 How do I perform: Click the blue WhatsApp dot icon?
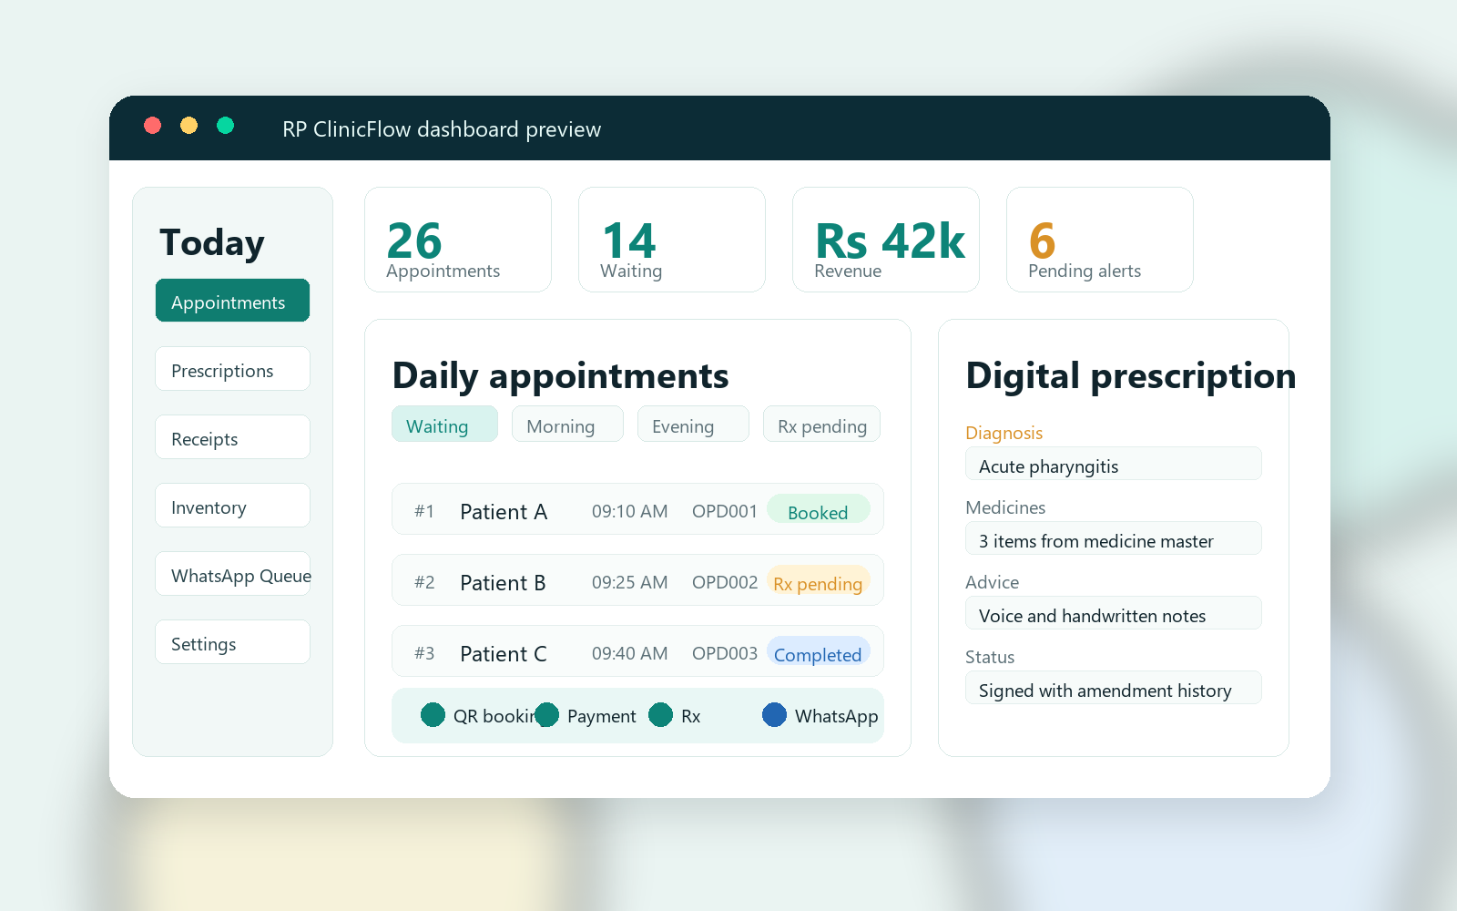pyautogui.click(x=775, y=715)
